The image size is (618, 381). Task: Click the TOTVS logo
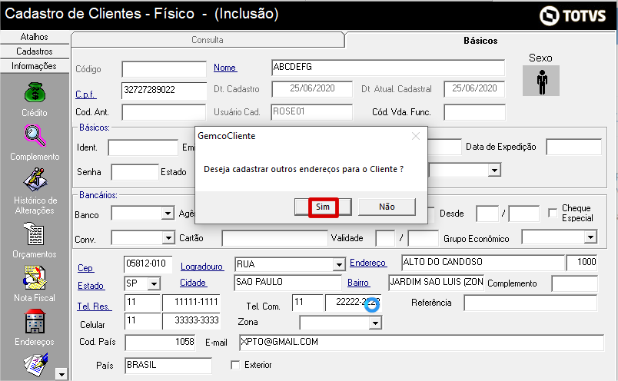(573, 16)
